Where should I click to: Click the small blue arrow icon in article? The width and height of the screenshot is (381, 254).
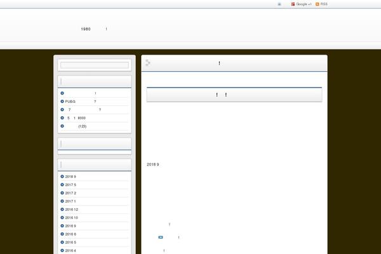click(x=161, y=237)
